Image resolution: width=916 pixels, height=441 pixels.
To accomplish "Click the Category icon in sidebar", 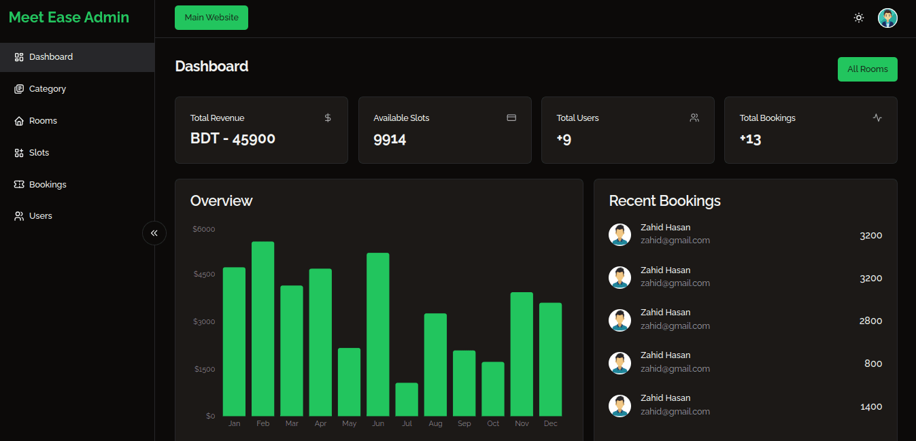I will (19, 89).
